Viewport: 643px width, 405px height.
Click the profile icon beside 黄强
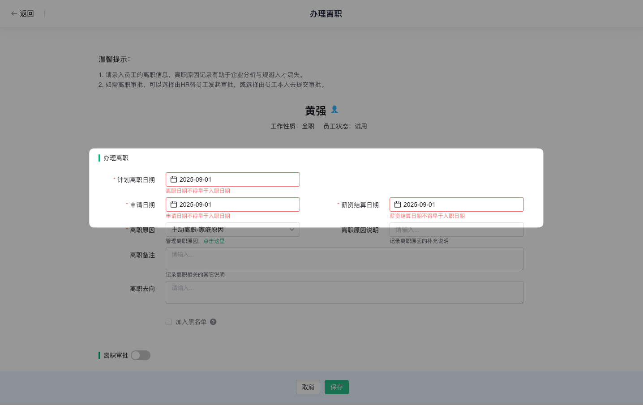334,109
